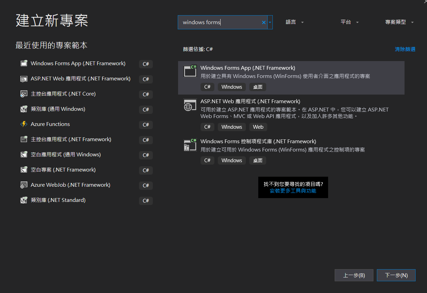Choose recent template 主控台應用程式 (.NET Core)
Screen dimensions: 427x293
point(86,94)
